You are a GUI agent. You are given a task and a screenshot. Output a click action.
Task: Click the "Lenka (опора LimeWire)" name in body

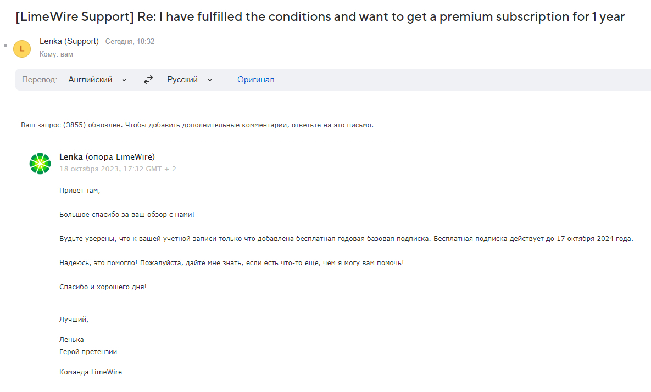pos(107,157)
